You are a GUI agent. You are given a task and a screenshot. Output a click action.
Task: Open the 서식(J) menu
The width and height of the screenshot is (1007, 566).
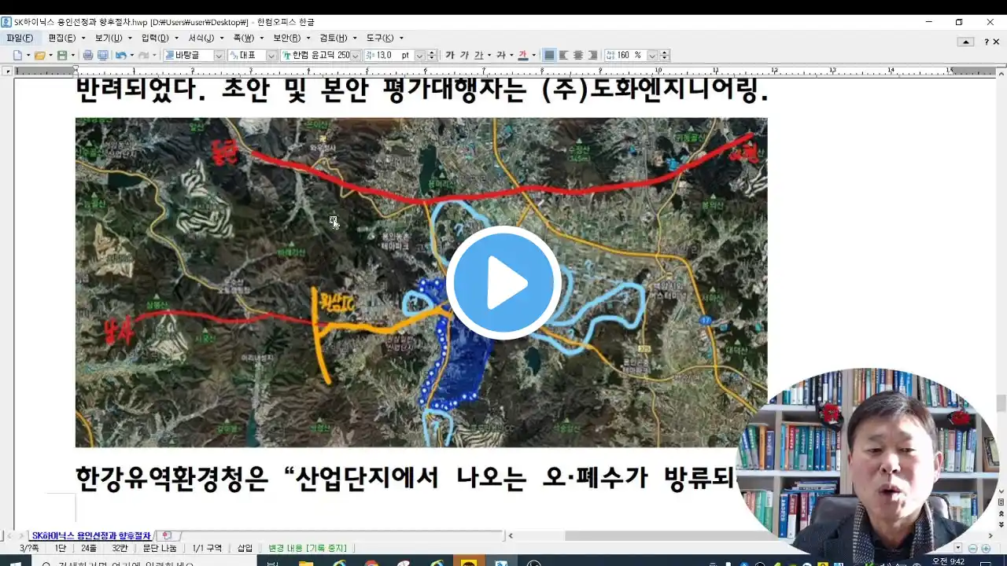pyautogui.click(x=201, y=38)
